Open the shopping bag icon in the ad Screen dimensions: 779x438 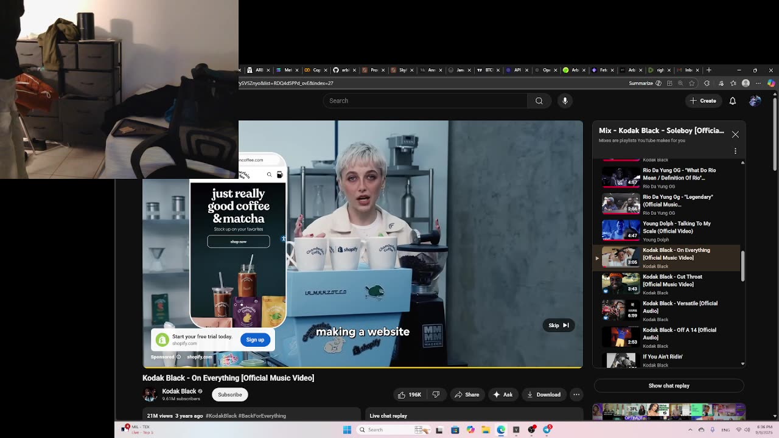(279, 175)
